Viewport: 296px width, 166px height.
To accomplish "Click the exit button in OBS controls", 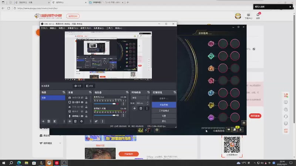I will tap(164, 121).
